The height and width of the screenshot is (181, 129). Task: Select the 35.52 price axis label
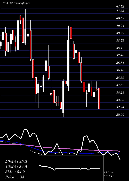[x=120, y=78]
